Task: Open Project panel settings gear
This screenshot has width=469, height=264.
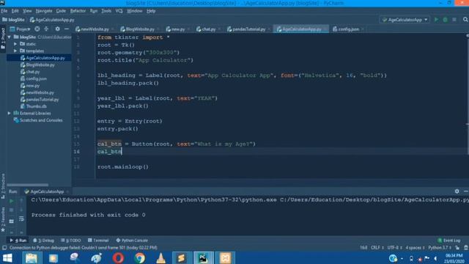Action: 57,29
